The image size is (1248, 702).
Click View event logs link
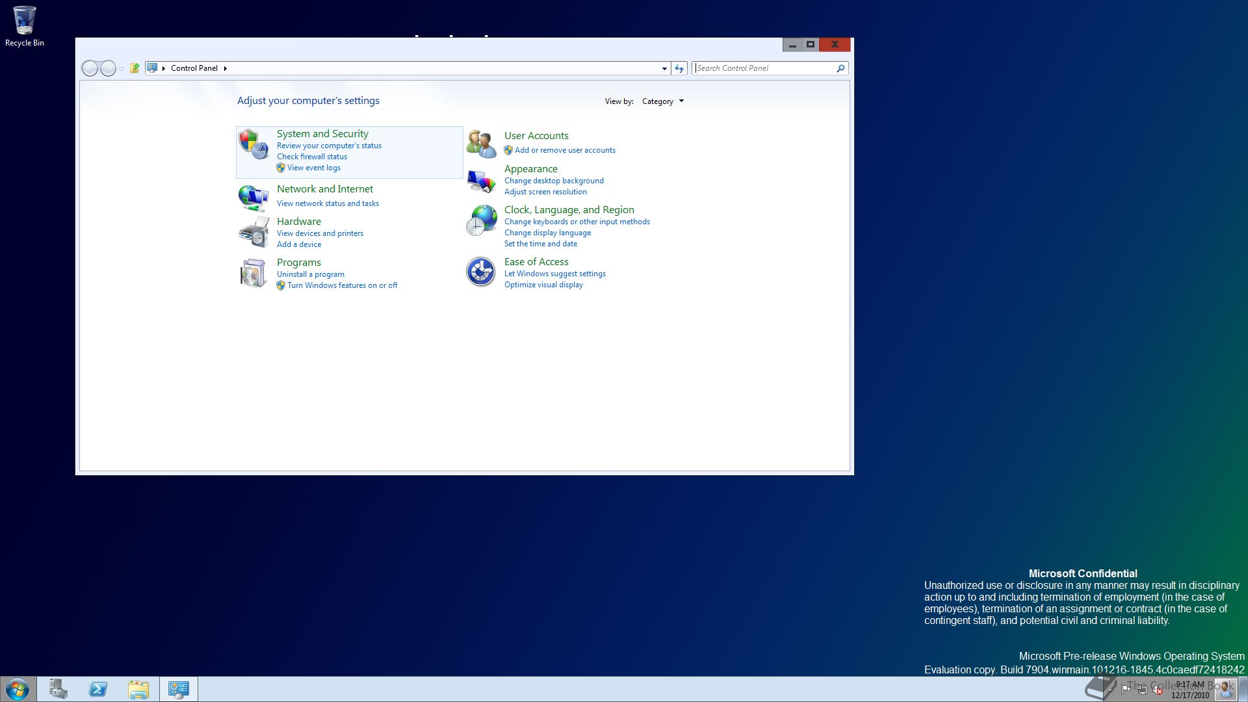point(314,168)
